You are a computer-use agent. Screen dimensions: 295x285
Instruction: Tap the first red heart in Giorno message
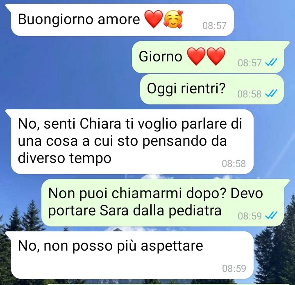[196, 56]
